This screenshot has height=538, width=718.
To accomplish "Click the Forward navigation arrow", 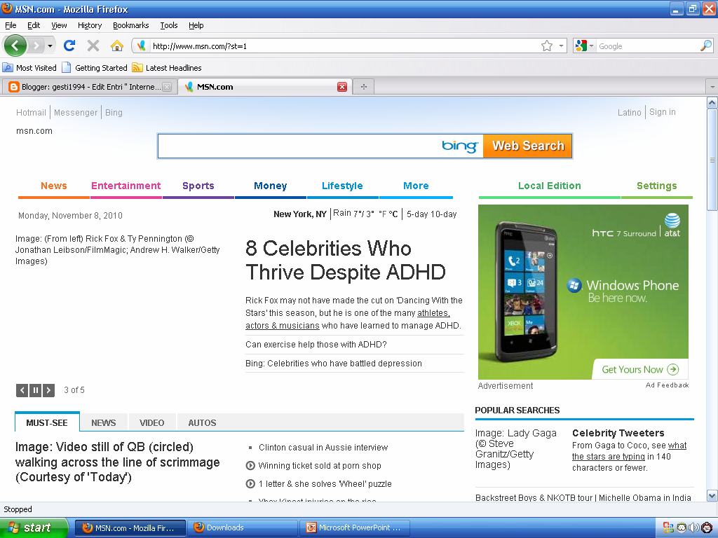I will coord(36,46).
